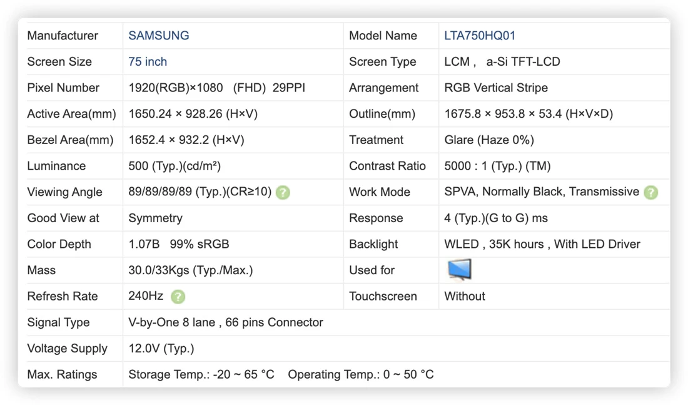Select the 5000 : 1 (Typ.) (TM) value
This screenshot has height=405, width=688.
click(498, 166)
